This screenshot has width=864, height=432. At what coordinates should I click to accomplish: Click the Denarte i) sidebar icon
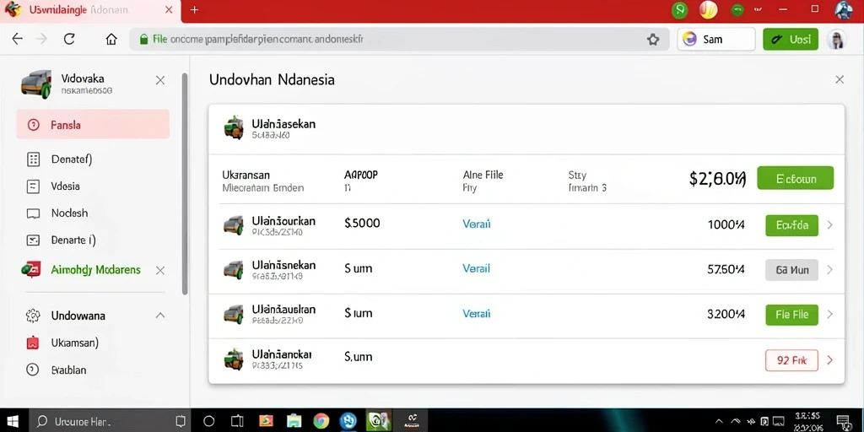[33, 240]
